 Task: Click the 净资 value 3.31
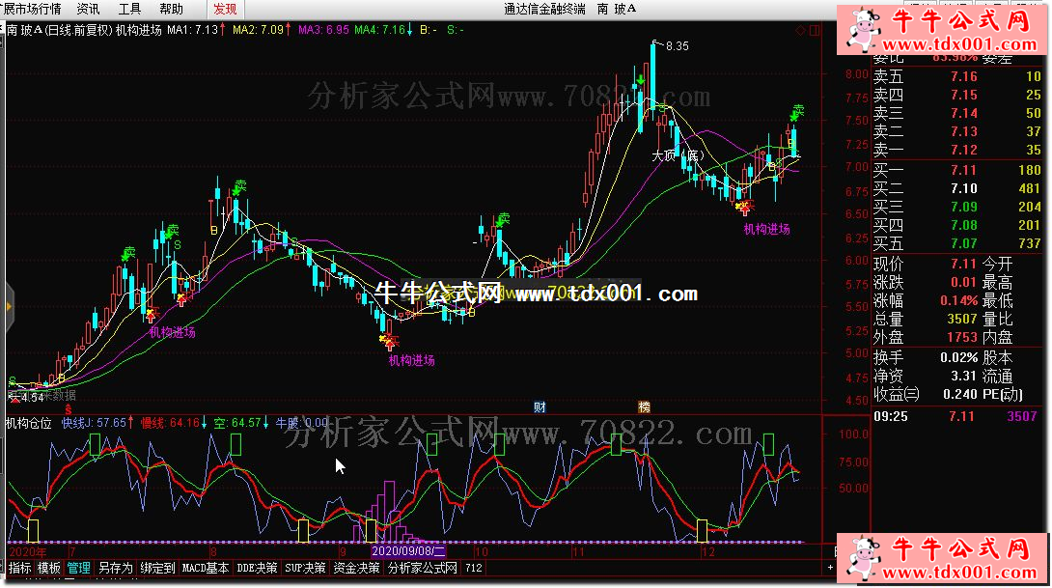pos(963,376)
